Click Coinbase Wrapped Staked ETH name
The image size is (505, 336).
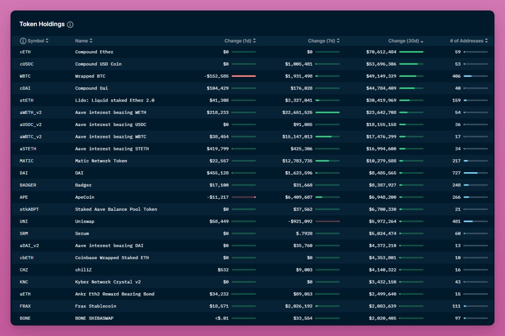click(x=112, y=258)
